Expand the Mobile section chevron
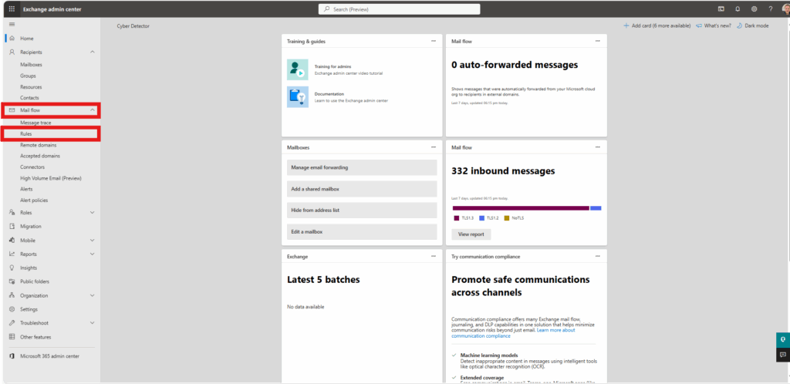 click(93, 240)
